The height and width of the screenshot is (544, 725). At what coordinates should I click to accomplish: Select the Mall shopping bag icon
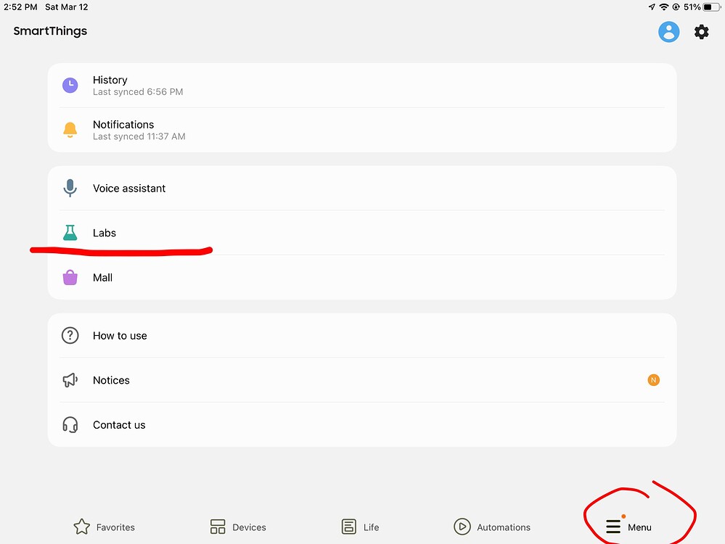[x=70, y=277]
